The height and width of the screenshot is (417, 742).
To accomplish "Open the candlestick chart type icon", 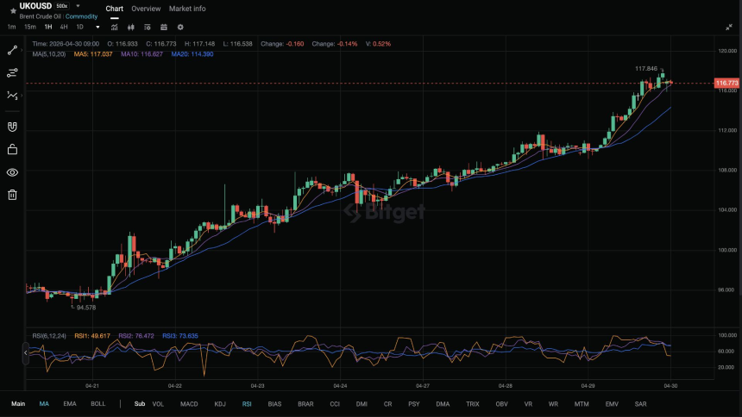I will (x=130, y=28).
